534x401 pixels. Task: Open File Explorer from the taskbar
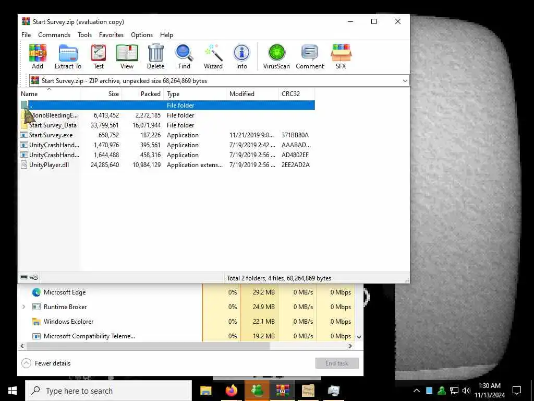coord(205,391)
